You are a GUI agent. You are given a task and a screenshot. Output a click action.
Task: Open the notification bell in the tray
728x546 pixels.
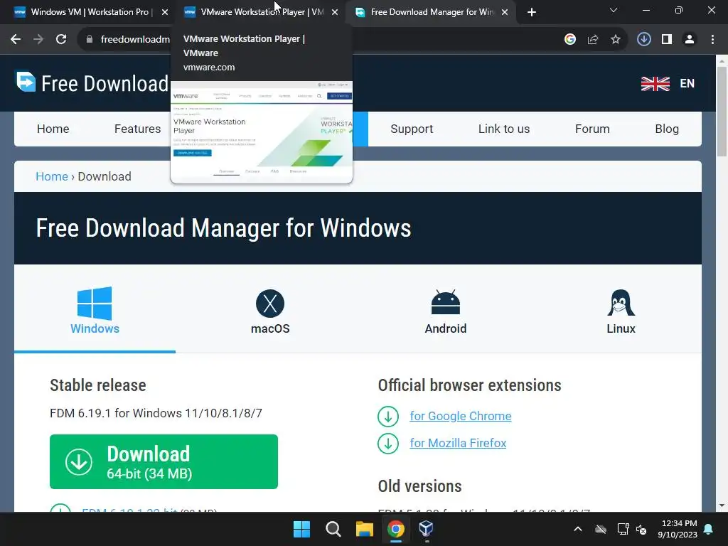pyautogui.click(x=709, y=529)
